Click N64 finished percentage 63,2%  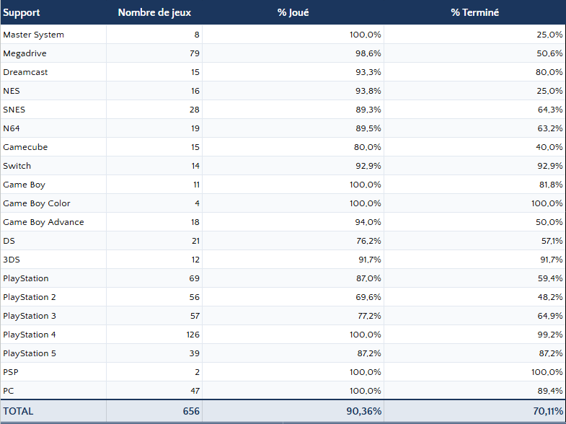pos(550,128)
